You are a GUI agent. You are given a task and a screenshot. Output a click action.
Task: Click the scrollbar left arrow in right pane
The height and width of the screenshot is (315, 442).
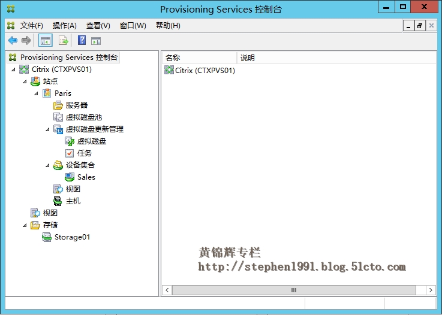(167, 290)
